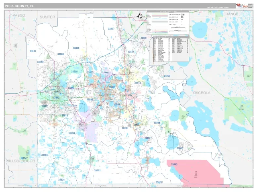Click the HARDEE label on the bottom border
Image resolution: width=257 pixels, height=192 pixels.
(102, 186)
